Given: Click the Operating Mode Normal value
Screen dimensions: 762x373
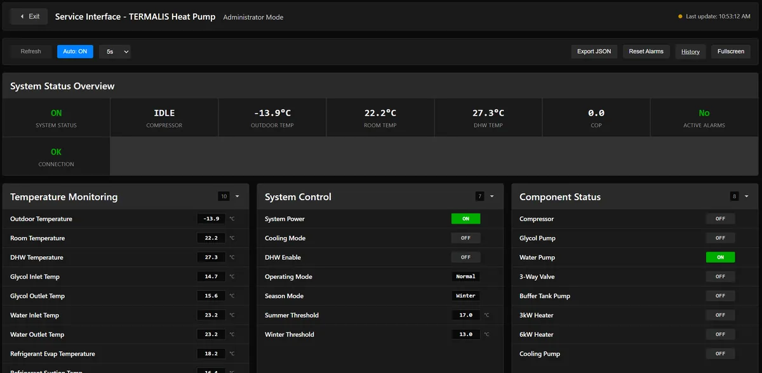Looking at the screenshot, I should tap(465, 276).
